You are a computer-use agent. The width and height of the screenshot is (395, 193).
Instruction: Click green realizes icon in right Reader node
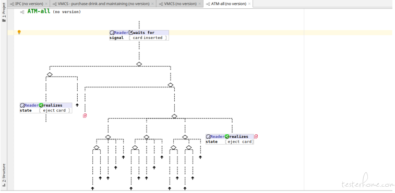[227, 136]
